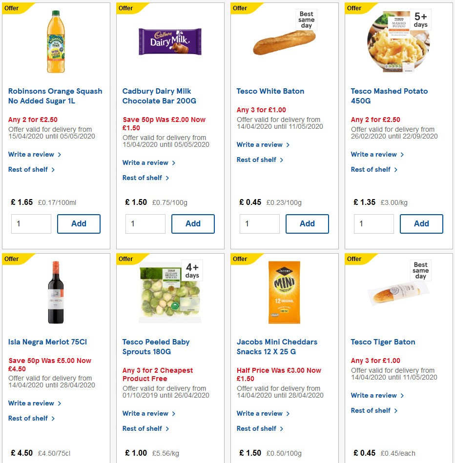Click the quantity field for Tesco White Baton
The image size is (455, 463).
[x=259, y=223]
